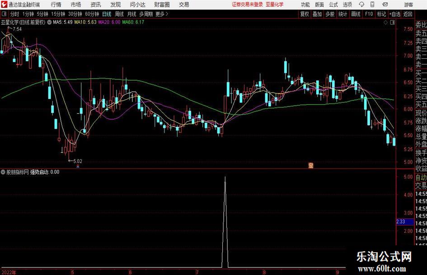
Task: Click the month 7 marker on time axis
Action: tap(197, 272)
